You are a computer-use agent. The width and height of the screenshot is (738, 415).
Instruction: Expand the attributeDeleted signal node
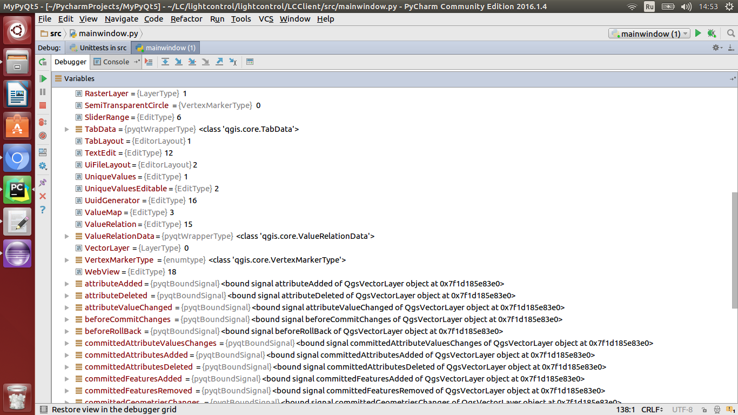pos(67,296)
